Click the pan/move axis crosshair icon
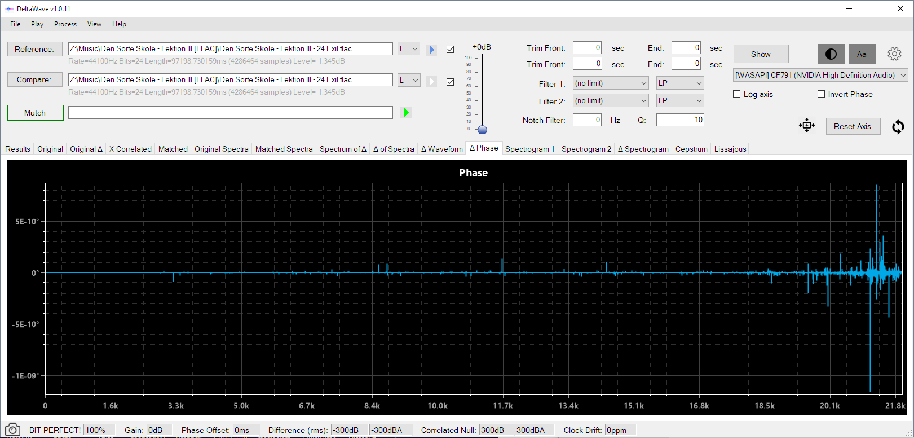This screenshot has width=914, height=438. (807, 126)
